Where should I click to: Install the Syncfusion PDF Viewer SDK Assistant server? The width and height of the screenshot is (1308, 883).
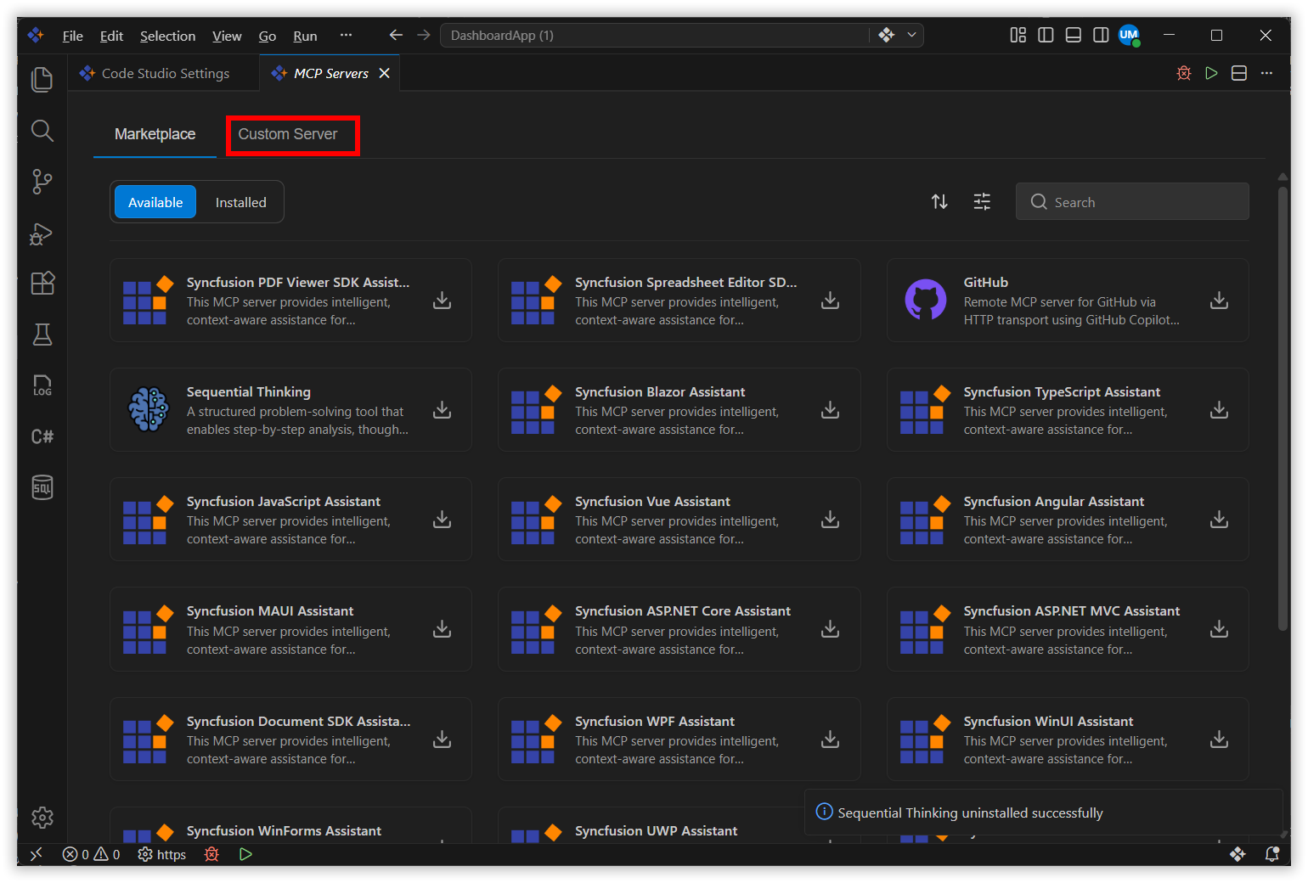coord(443,301)
